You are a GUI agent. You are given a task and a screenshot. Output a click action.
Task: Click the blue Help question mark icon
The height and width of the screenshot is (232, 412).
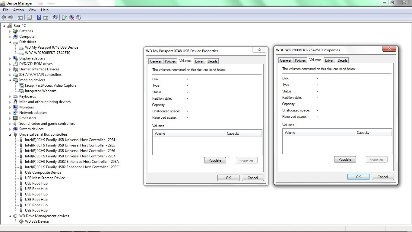point(39,18)
